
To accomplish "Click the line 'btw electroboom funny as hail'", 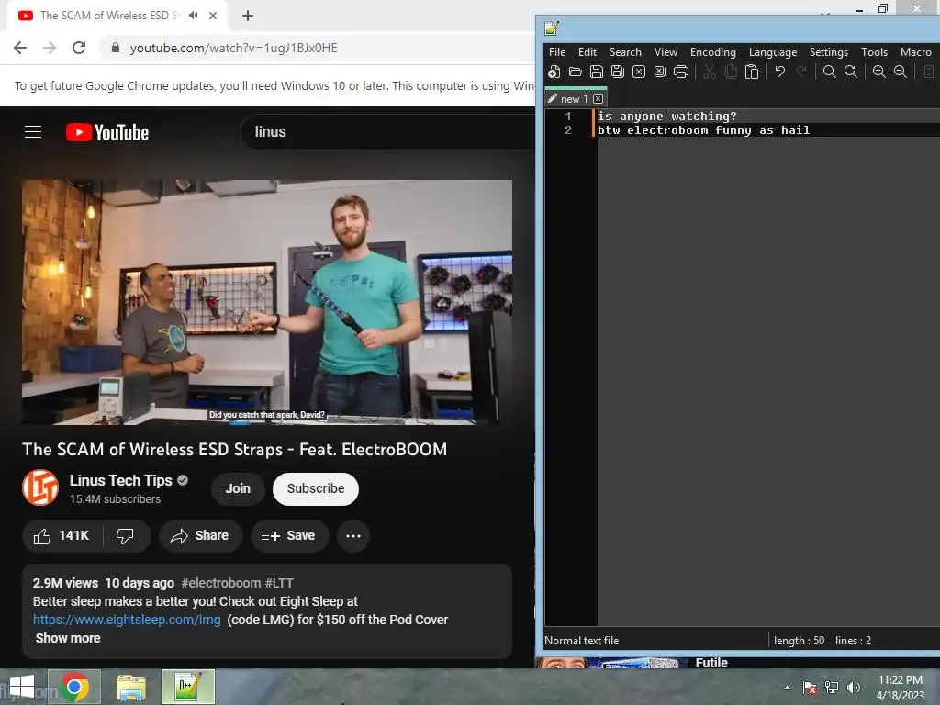I will pyautogui.click(x=704, y=130).
